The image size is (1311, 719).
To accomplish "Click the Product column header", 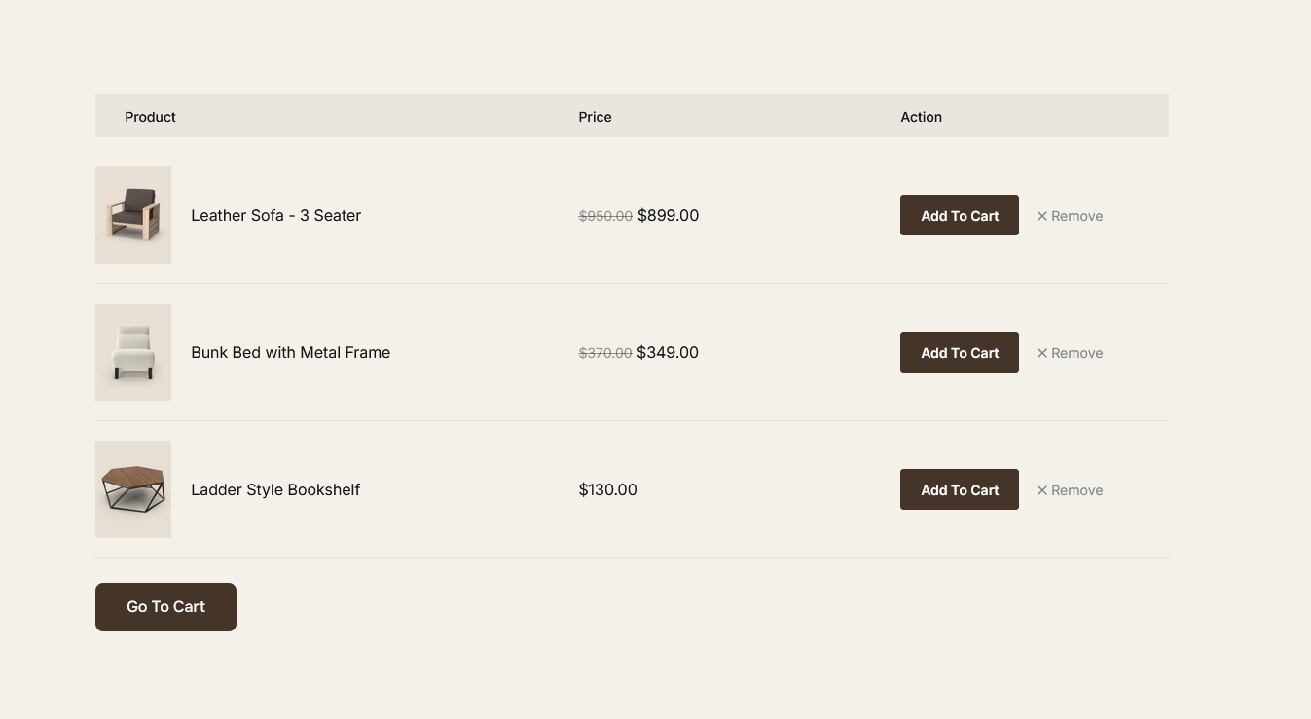I will pyautogui.click(x=150, y=117).
